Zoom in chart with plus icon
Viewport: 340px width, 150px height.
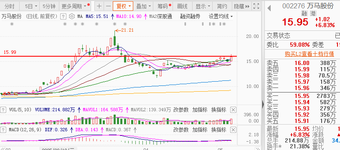99,6
